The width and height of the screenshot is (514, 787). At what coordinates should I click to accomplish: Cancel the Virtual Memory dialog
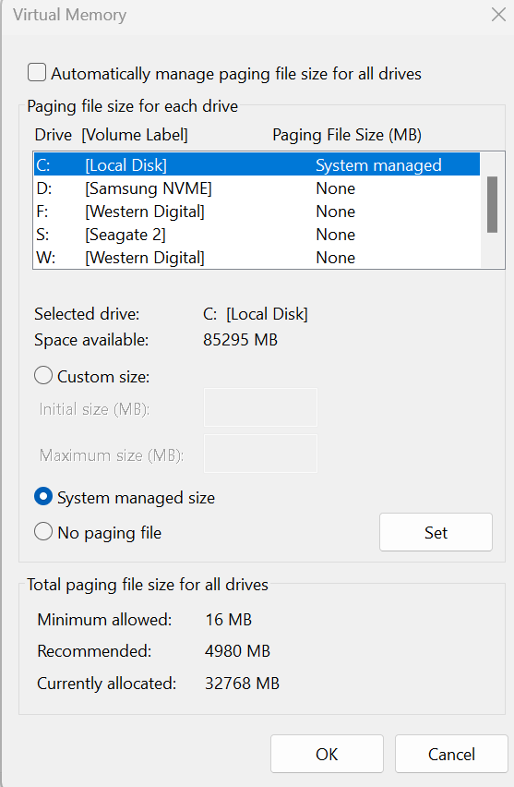point(451,754)
